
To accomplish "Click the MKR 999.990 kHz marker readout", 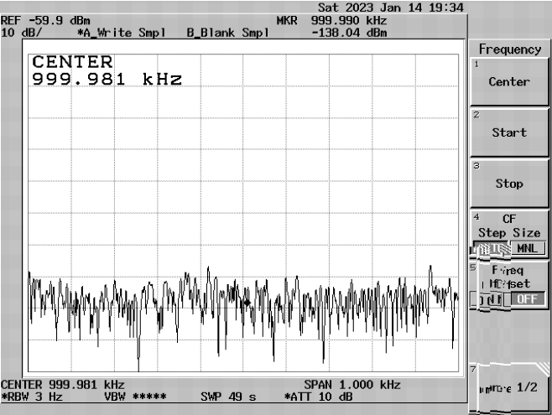I will 331,20.
